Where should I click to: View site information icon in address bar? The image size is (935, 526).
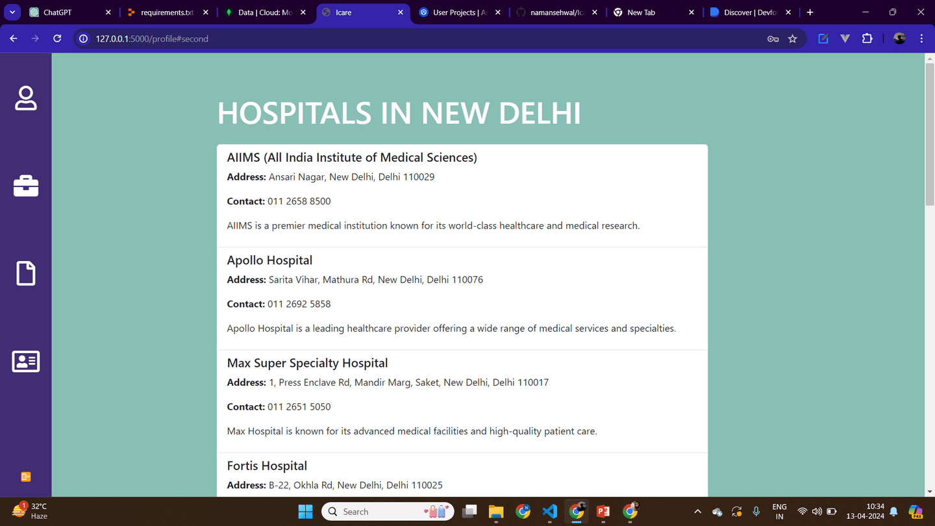click(83, 39)
